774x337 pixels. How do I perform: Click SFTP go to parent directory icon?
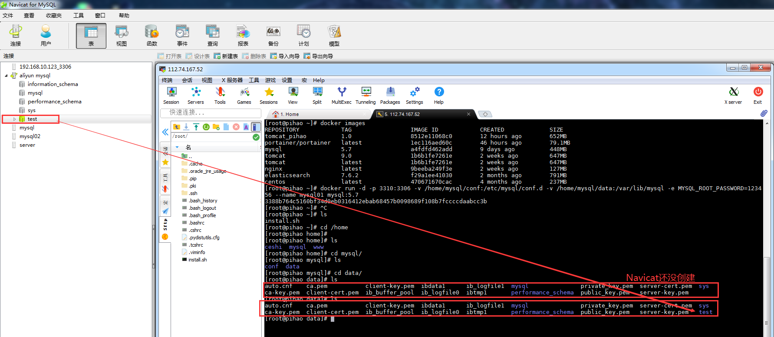176,127
